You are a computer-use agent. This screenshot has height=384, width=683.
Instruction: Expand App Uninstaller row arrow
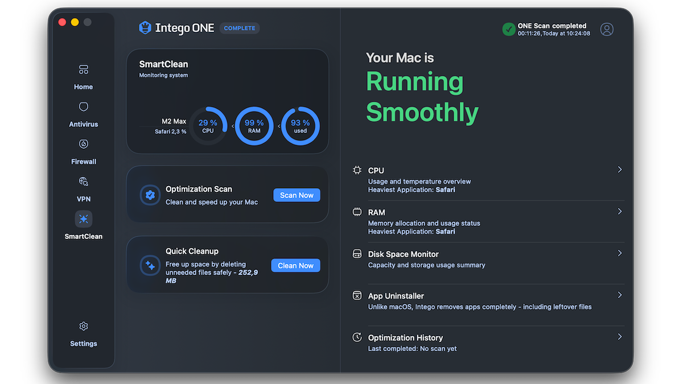(x=620, y=295)
